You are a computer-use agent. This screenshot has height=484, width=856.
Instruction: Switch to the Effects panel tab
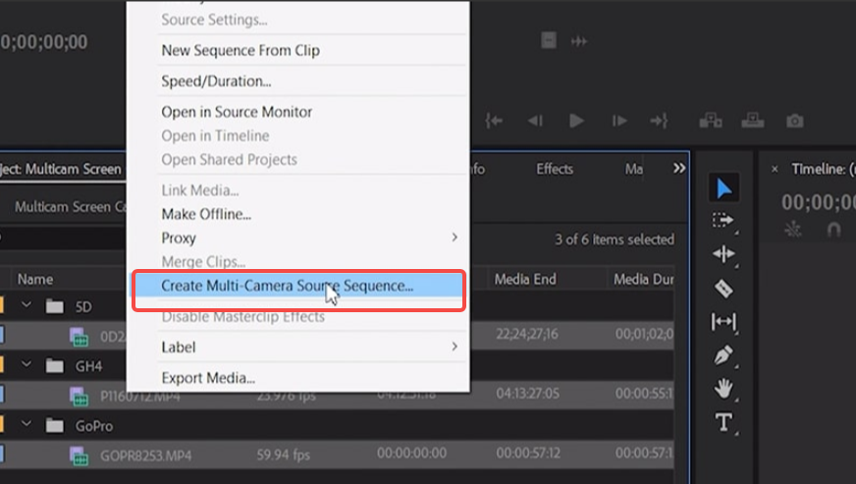point(555,169)
